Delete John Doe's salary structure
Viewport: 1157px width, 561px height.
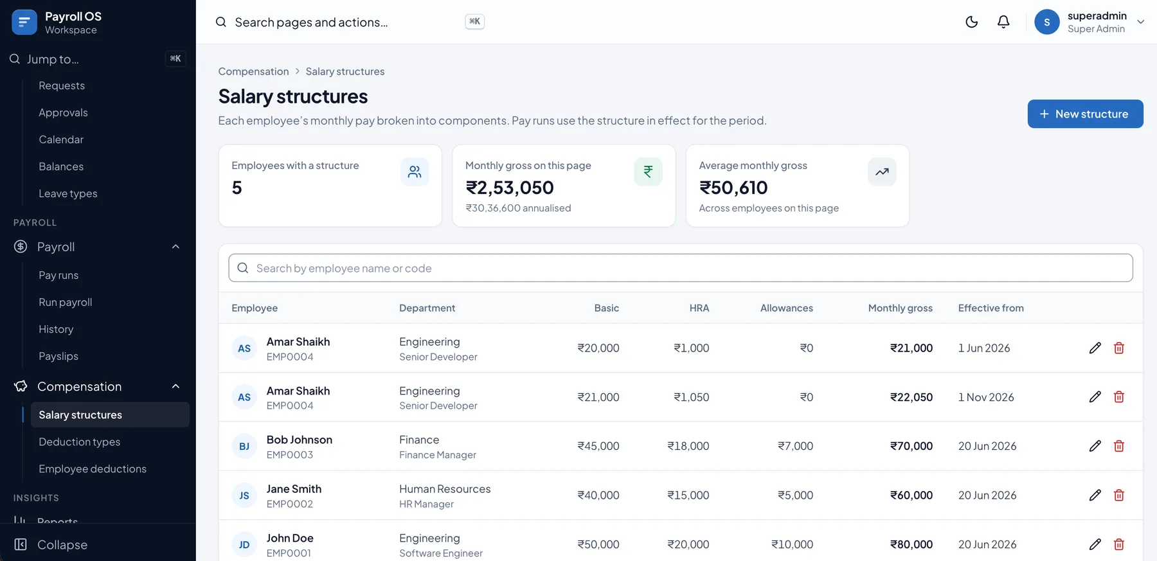(x=1119, y=544)
